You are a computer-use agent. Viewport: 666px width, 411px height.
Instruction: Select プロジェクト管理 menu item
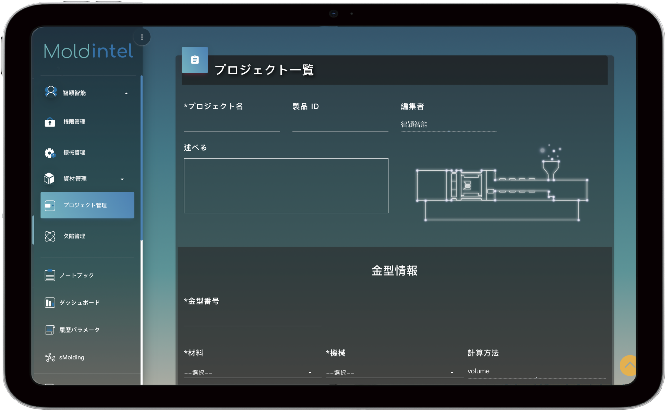pyautogui.click(x=87, y=205)
